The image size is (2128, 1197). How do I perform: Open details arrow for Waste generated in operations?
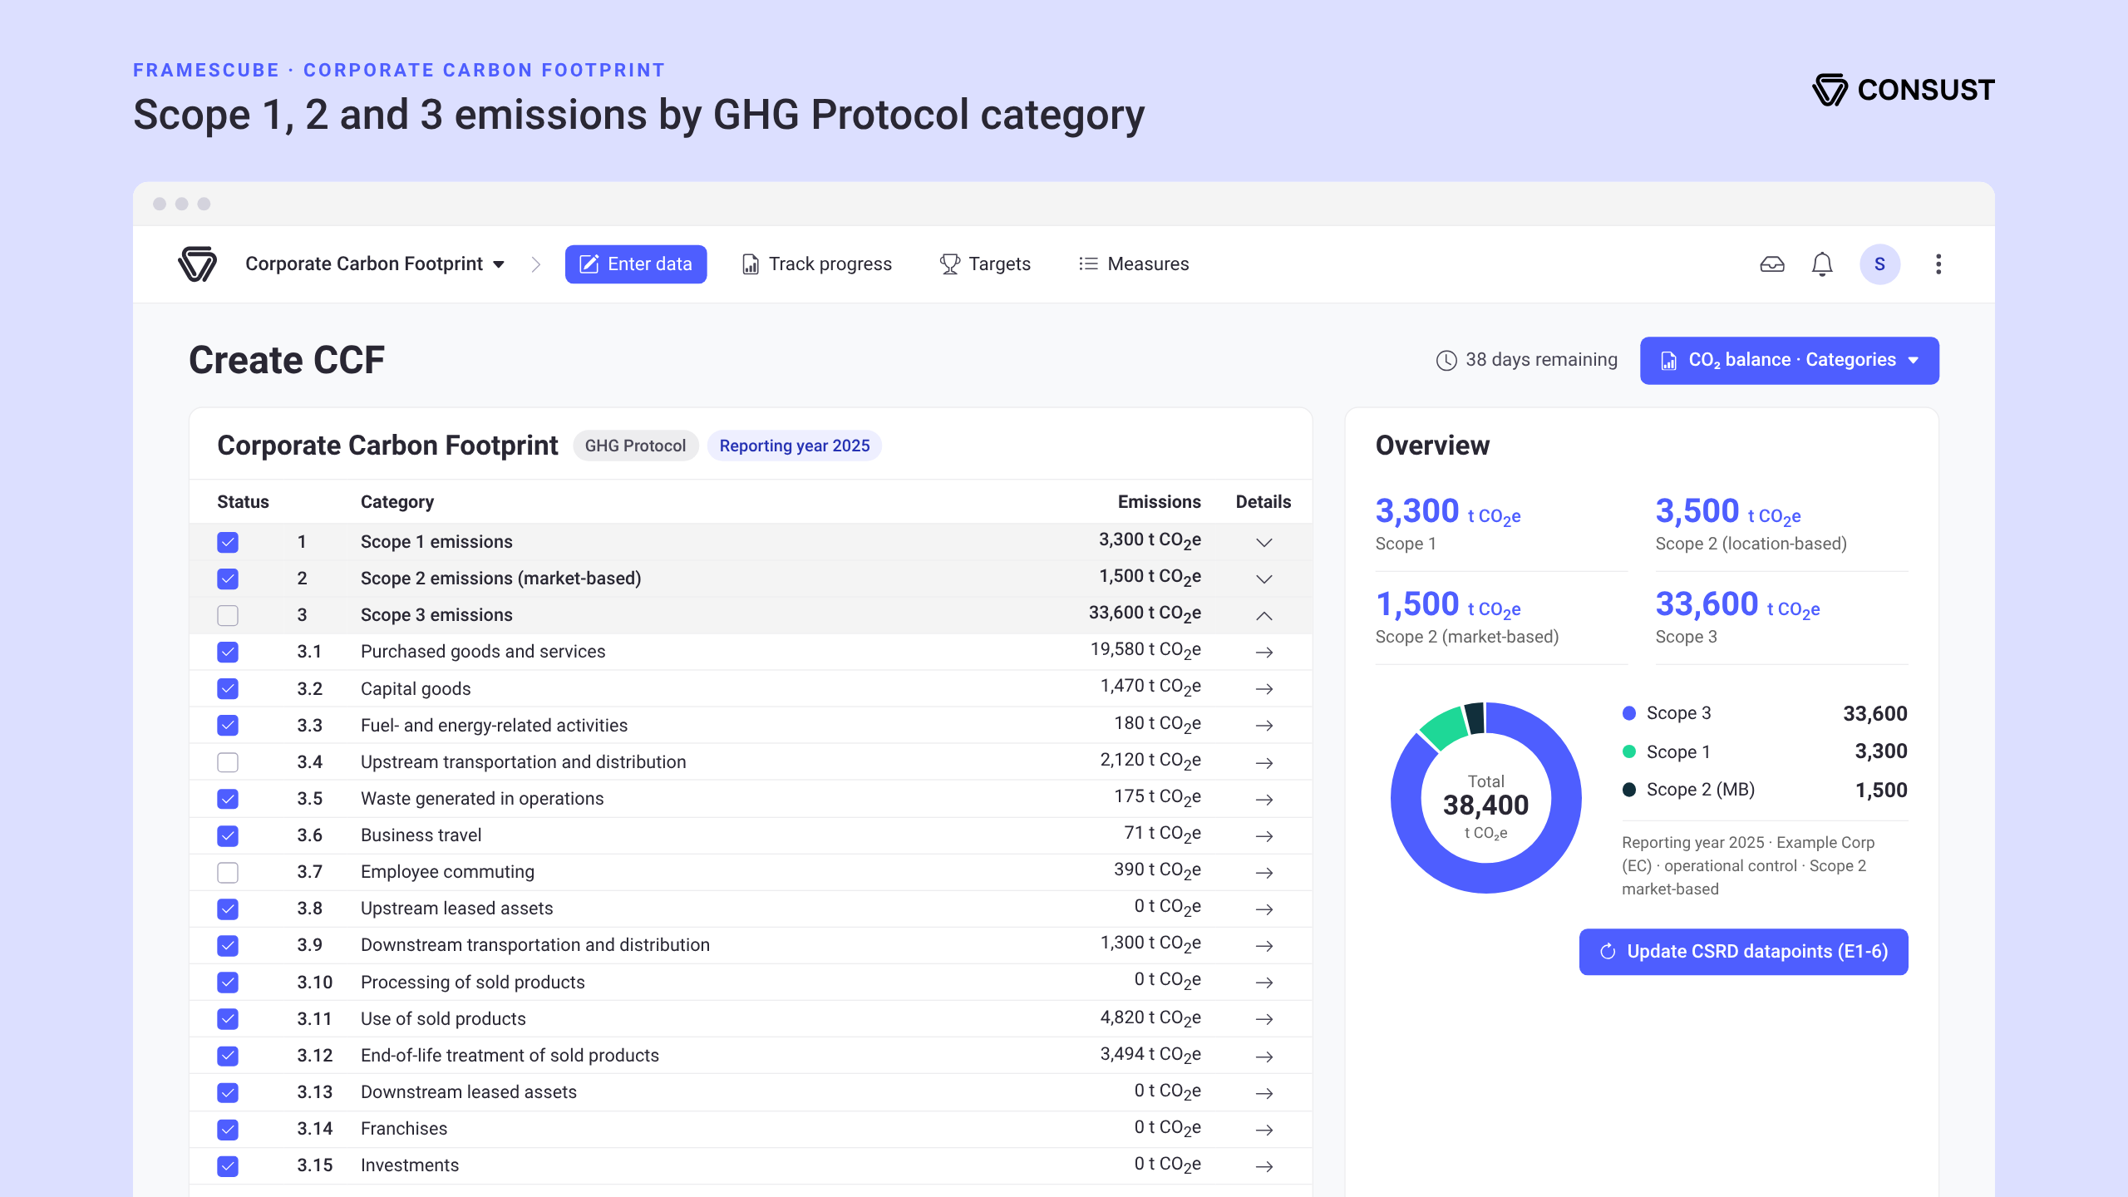tap(1264, 800)
